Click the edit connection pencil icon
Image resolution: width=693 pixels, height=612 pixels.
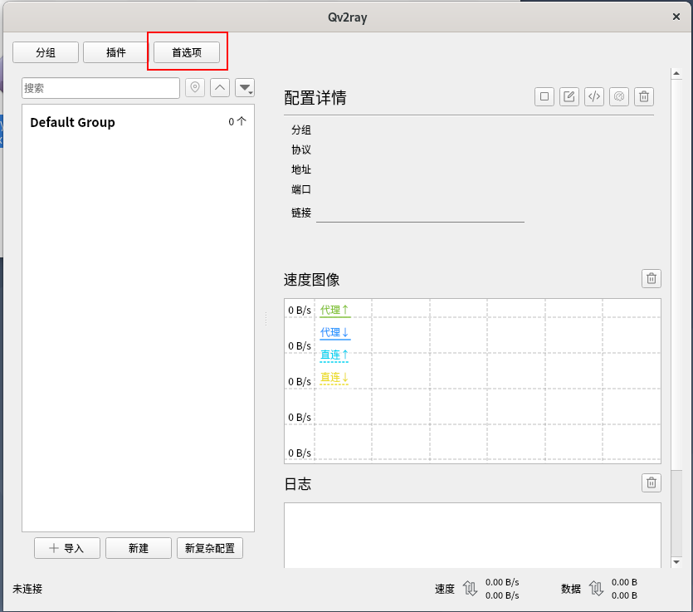pyautogui.click(x=569, y=96)
